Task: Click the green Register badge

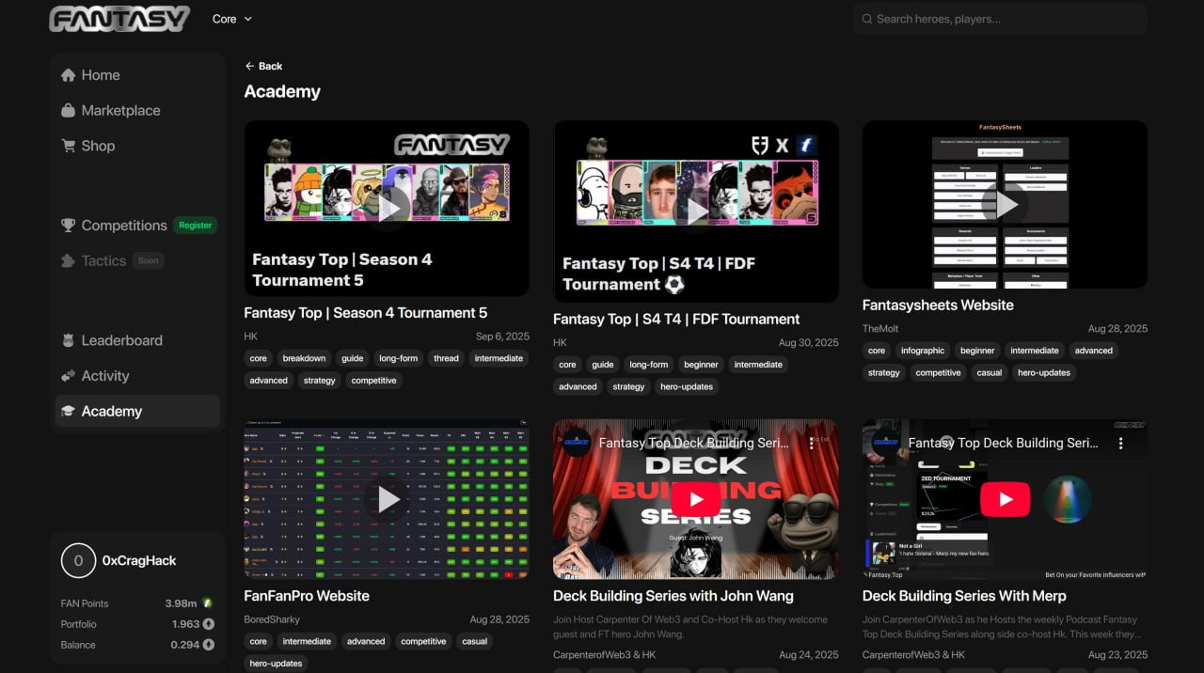Action: [x=196, y=226]
